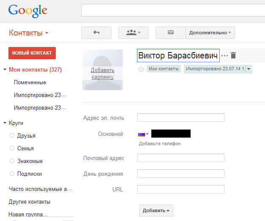Select the Знакомые circle
The image size is (265, 221).
pos(12,161)
